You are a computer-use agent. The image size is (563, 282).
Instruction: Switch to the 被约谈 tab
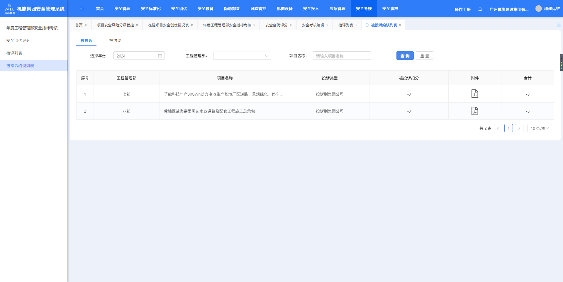pos(115,41)
